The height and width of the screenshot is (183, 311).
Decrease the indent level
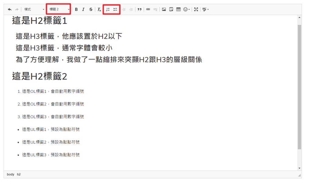(x=124, y=9)
